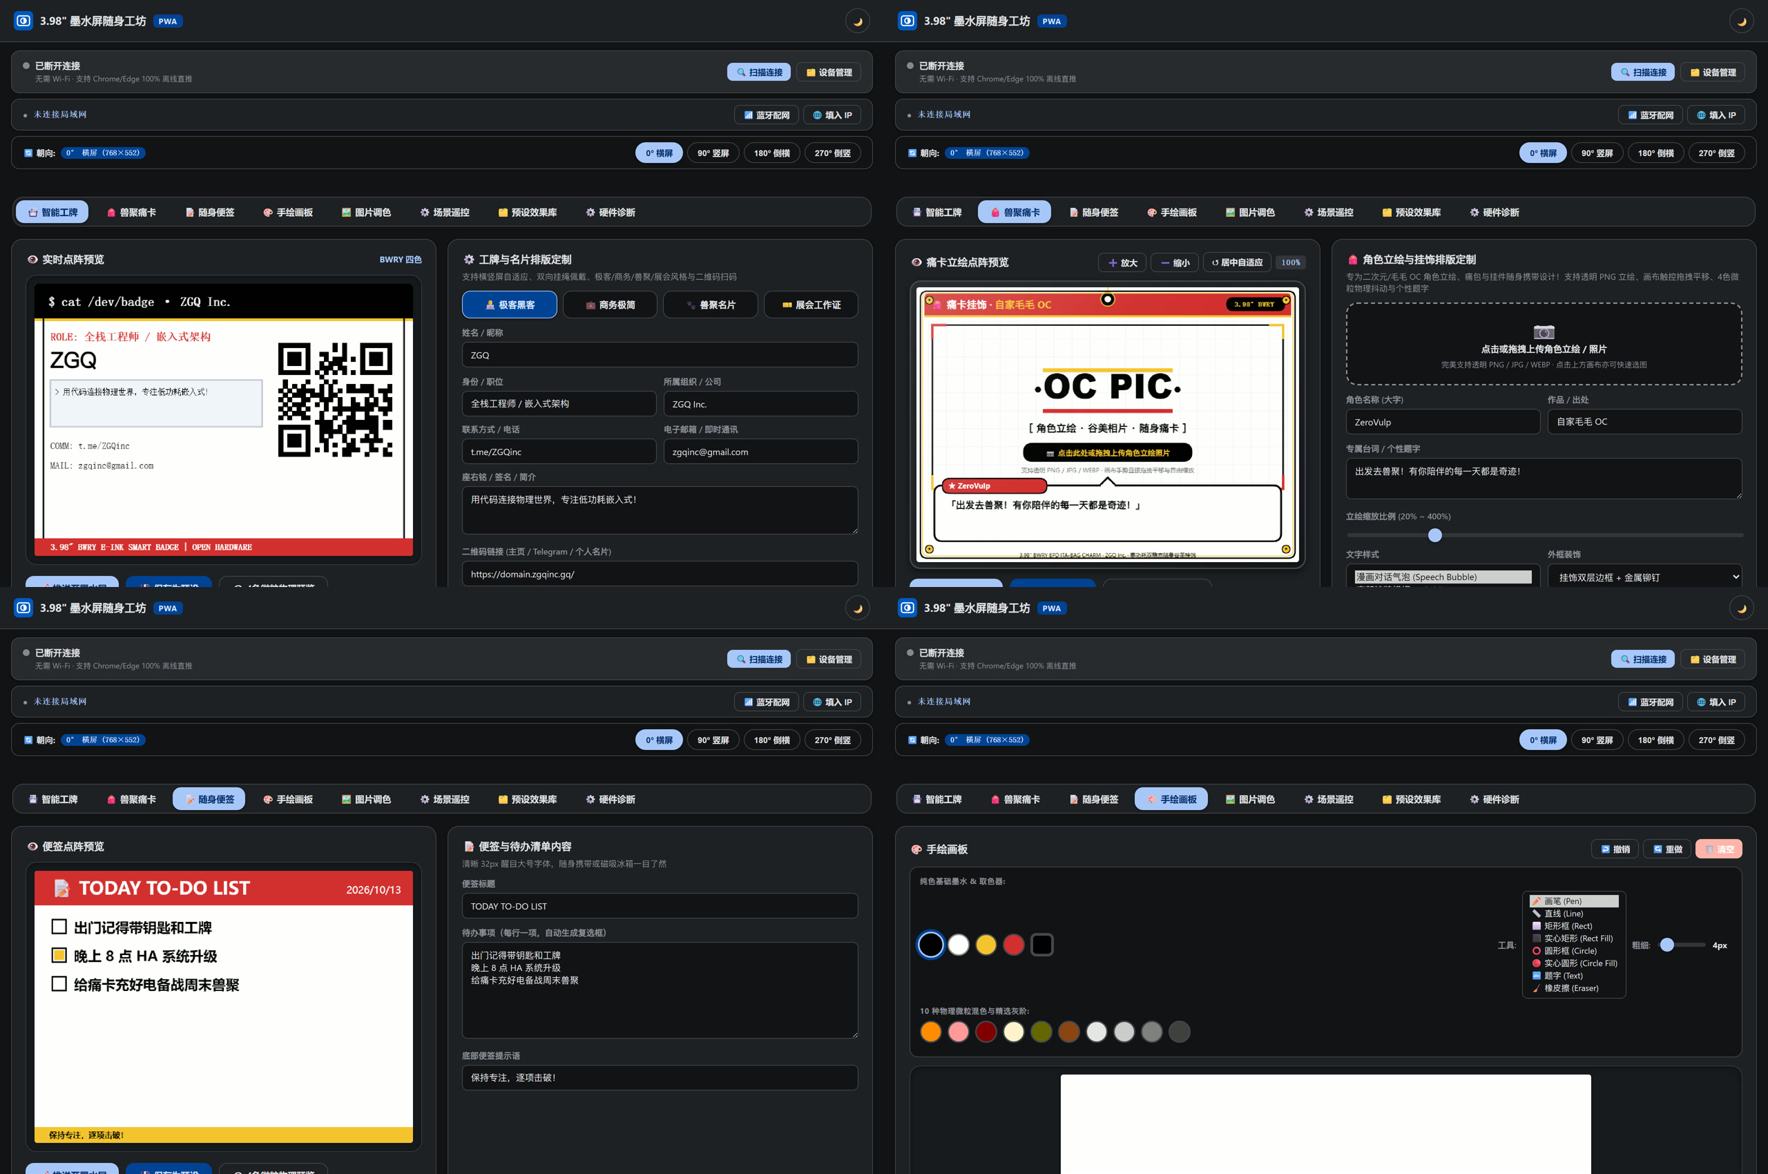This screenshot has width=1768, height=1174.
Task: Pick the yellow base ink swatch
Action: point(986,945)
